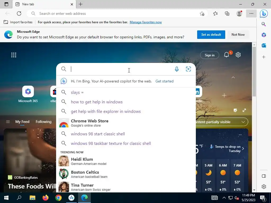Open taskbar search magnifier
The width and height of the screenshot is (271, 203).
click(x=19, y=198)
